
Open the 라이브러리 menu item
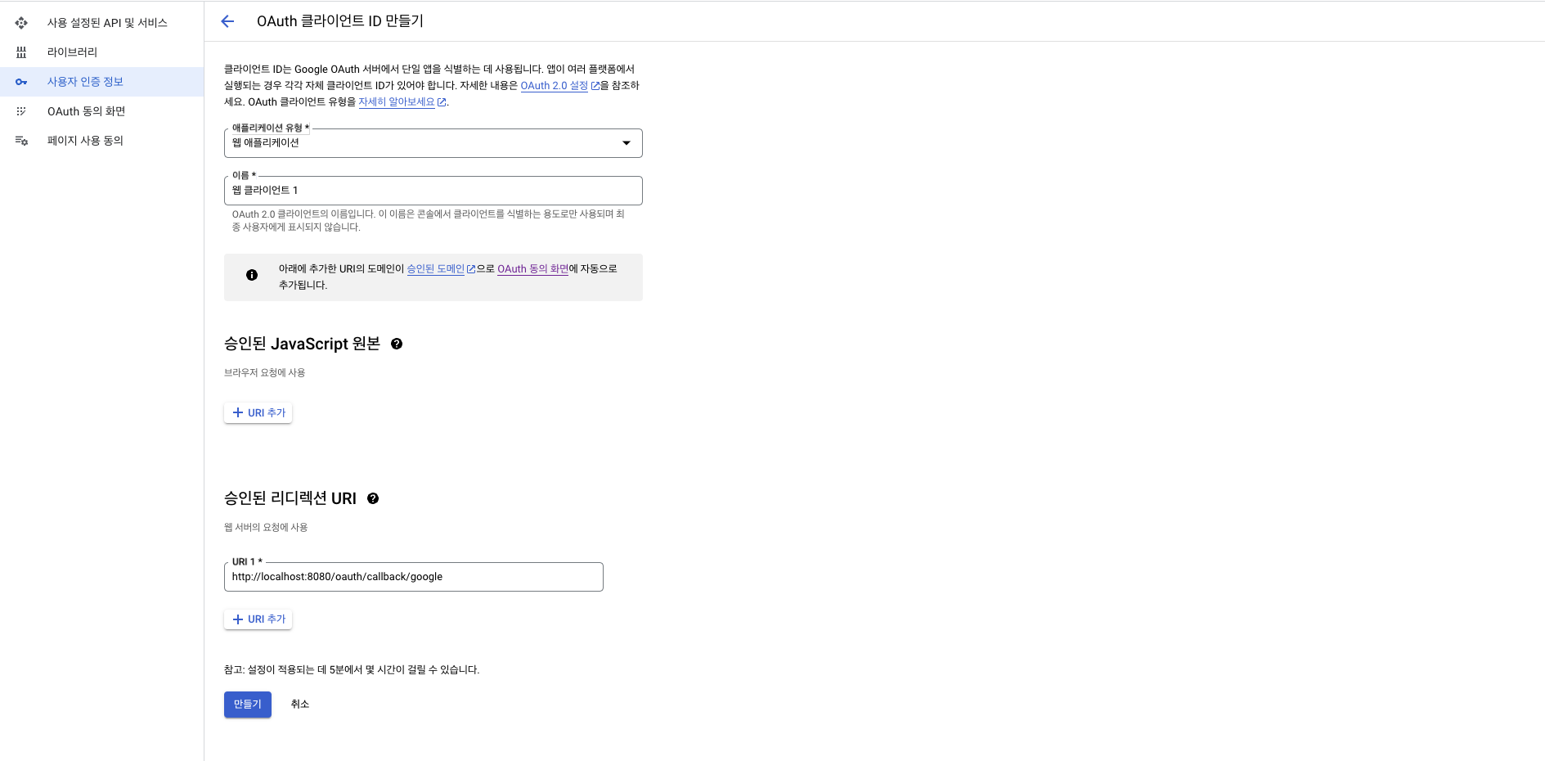pos(72,52)
